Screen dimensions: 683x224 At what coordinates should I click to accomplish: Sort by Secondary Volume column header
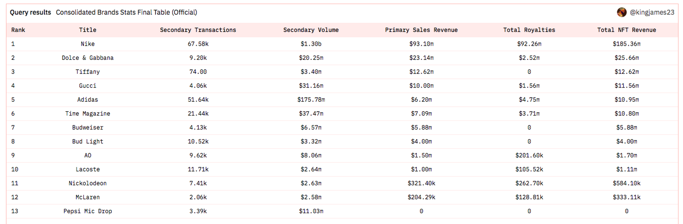pyautogui.click(x=311, y=30)
